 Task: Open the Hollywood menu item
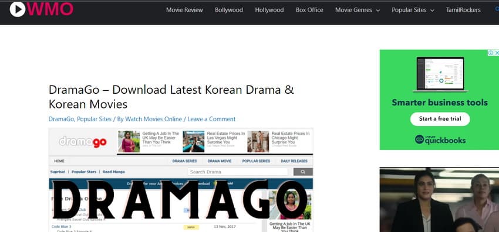point(269,10)
